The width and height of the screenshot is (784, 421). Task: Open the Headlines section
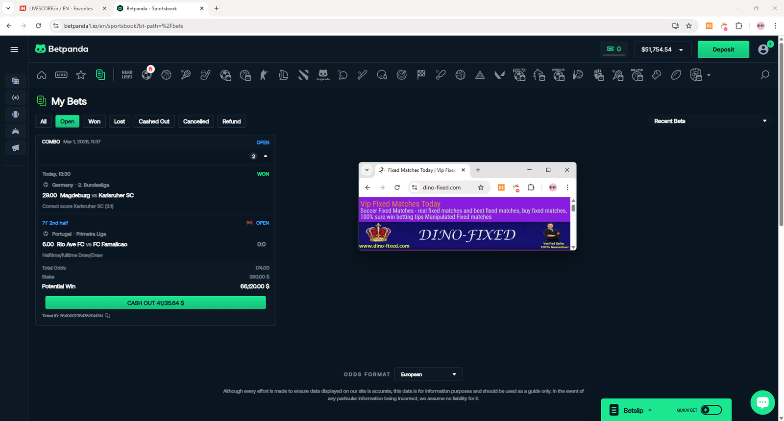pos(127,75)
